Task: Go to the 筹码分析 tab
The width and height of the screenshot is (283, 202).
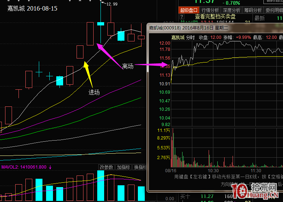Action: point(253,10)
